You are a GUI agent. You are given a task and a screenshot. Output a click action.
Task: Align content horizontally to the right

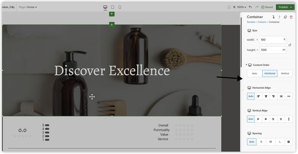click(x=273, y=96)
